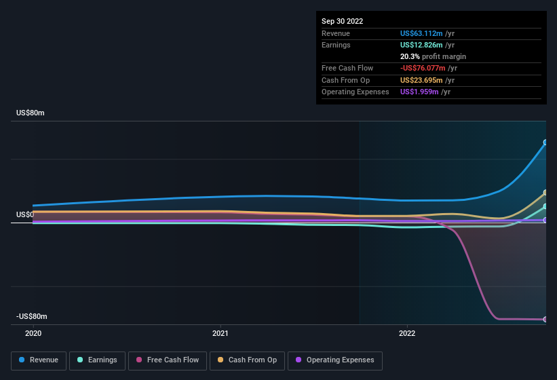This screenshot has height=380, width=557.
Task: Click the 2022 x-axis label
Action: 407,333
